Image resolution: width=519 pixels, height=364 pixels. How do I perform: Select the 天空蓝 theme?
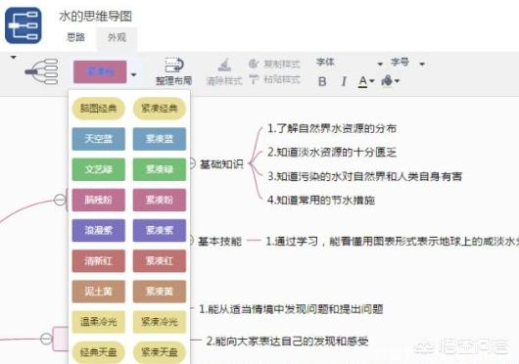coord(99,139)
